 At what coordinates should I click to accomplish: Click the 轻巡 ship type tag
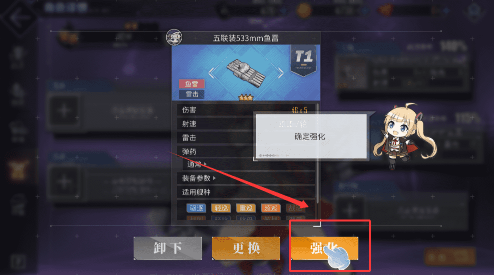click(221, 208)
